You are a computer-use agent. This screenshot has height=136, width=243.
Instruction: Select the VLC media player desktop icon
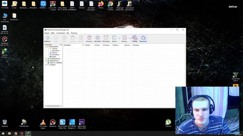43,124
